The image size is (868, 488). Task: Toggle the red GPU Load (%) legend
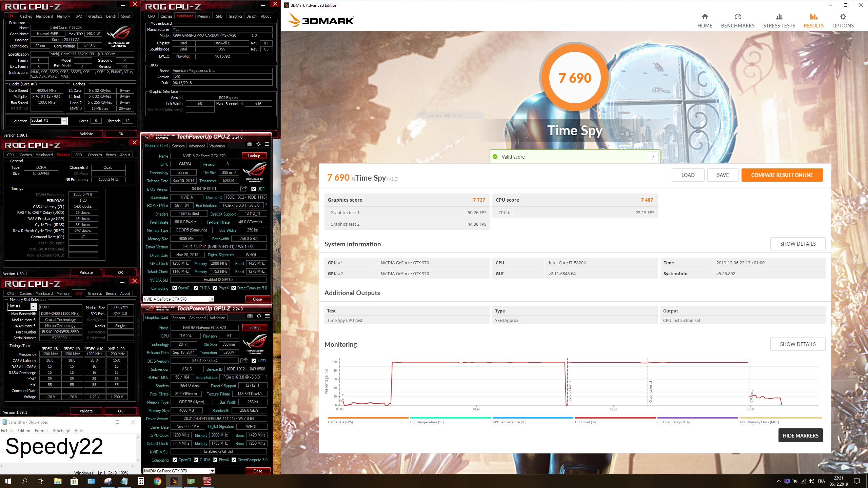click(615, 420)
